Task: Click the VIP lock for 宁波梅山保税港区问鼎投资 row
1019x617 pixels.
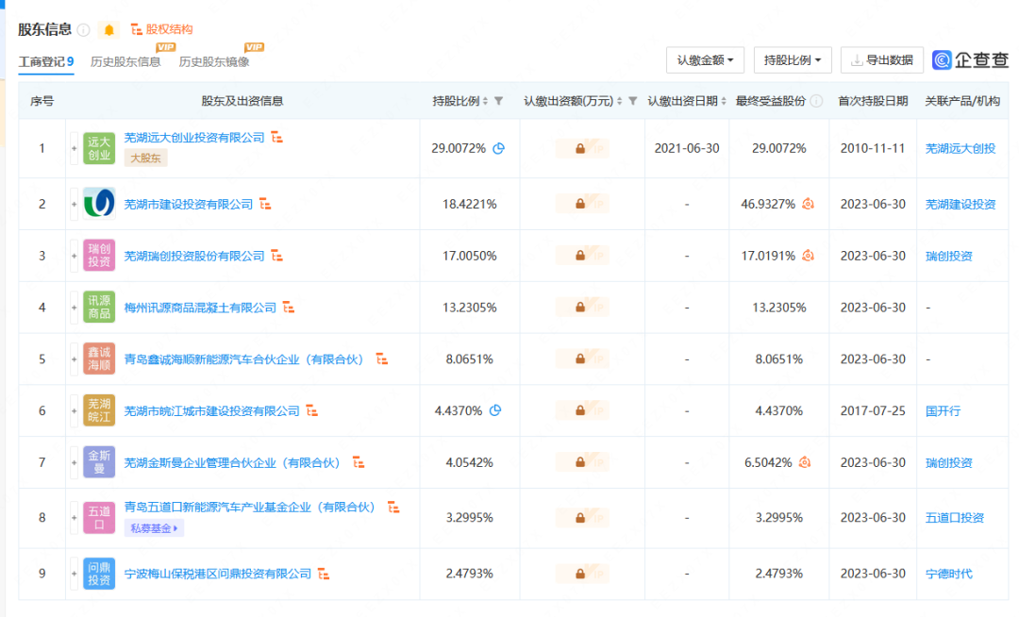Action: coord(581,575)
